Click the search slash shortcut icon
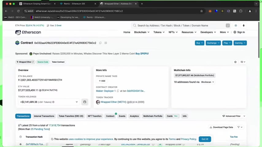The width and height of the screenshot is (262, 147). click(x=228, y=25)
